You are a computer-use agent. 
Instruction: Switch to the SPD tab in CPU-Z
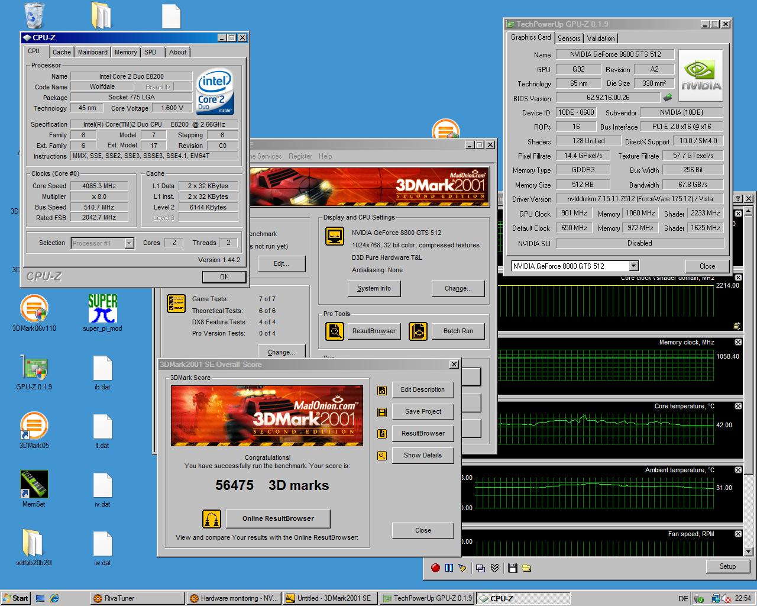[x=151, y=52]
